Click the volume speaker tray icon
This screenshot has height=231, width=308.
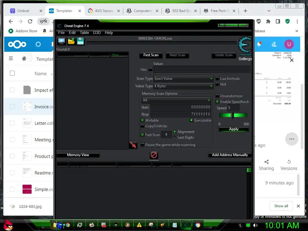[255, 225]
